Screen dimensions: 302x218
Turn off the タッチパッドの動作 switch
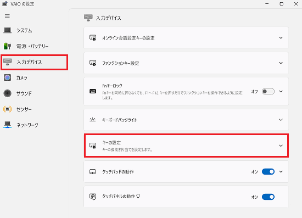tap(268, 171)
